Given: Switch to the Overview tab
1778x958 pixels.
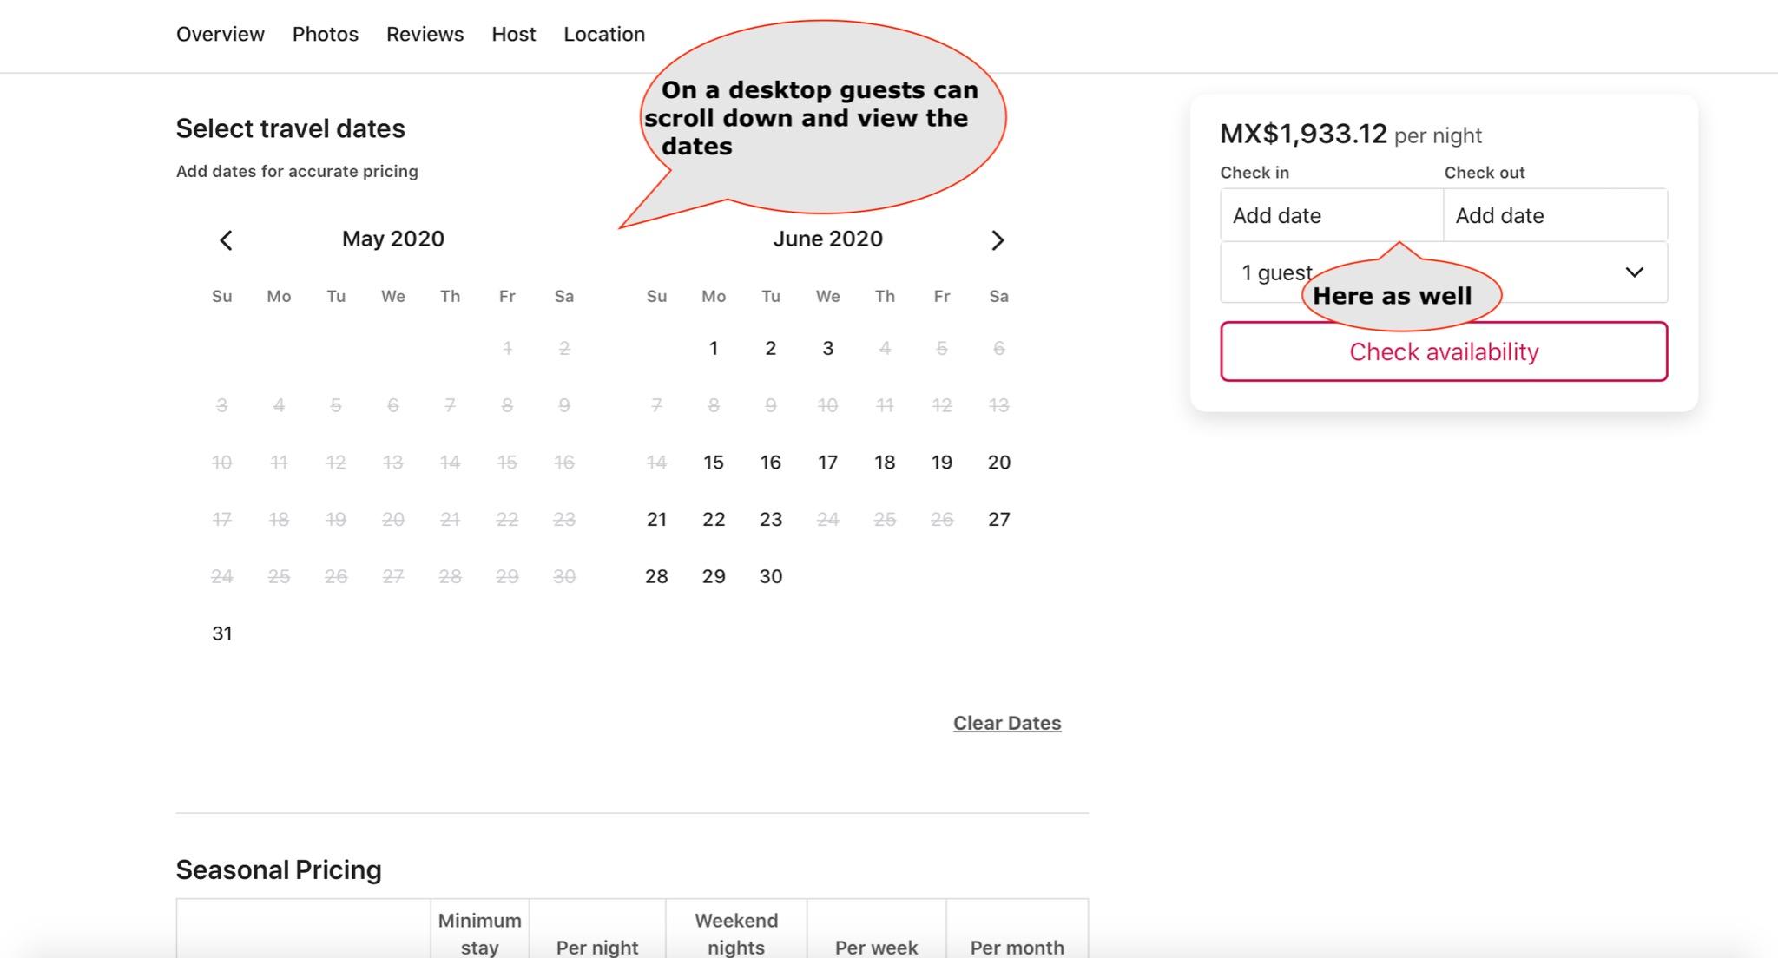Looking at the screenshot, I should tap(220, 35).
